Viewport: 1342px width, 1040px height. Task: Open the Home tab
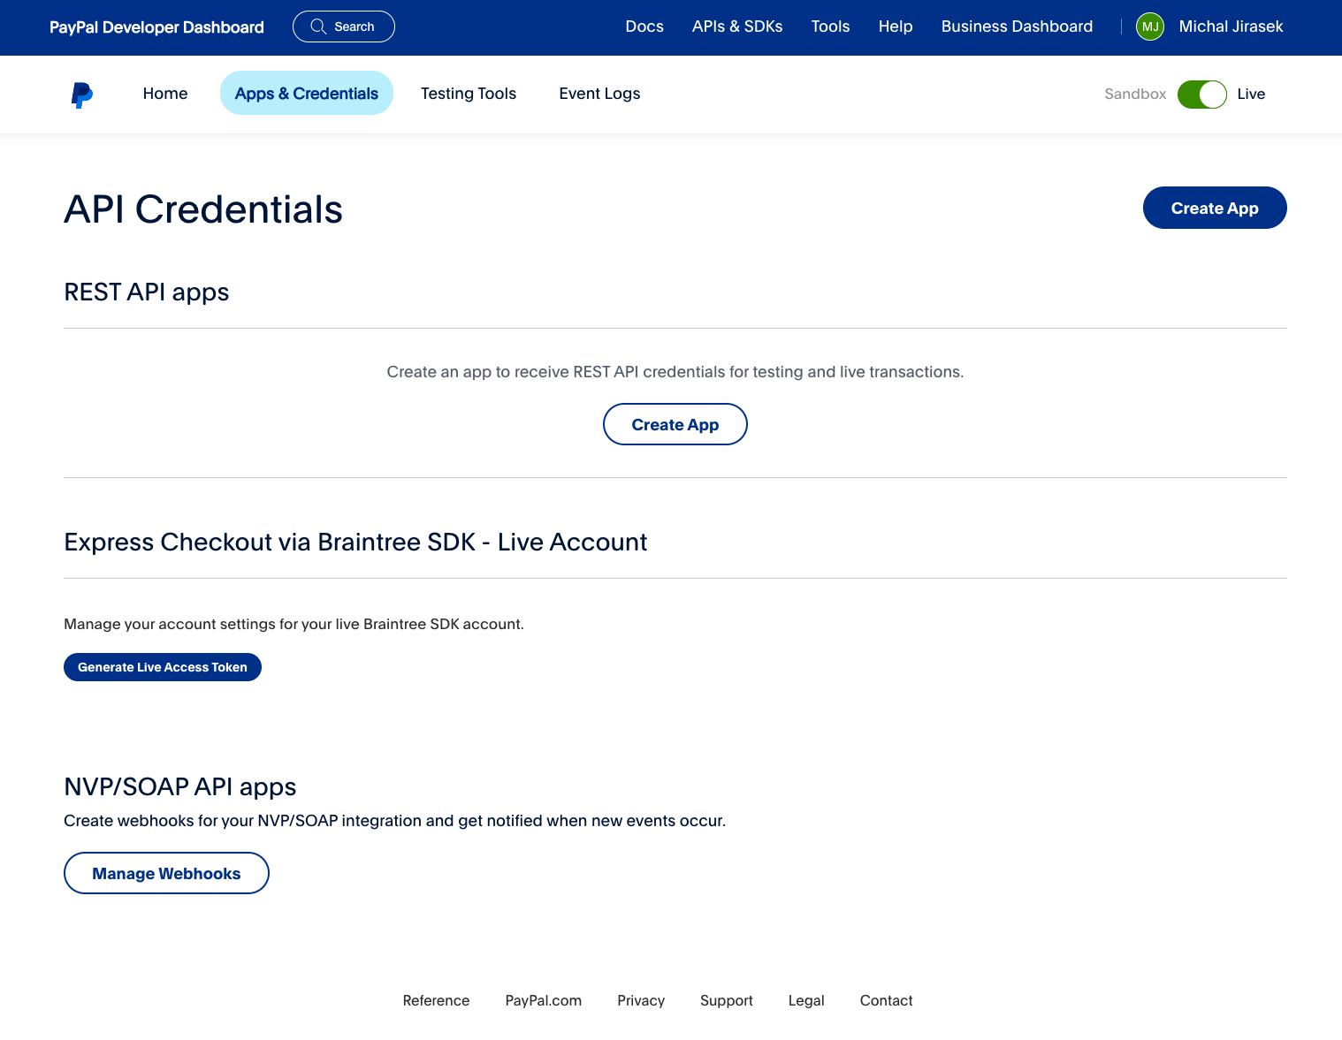point(165,94)
